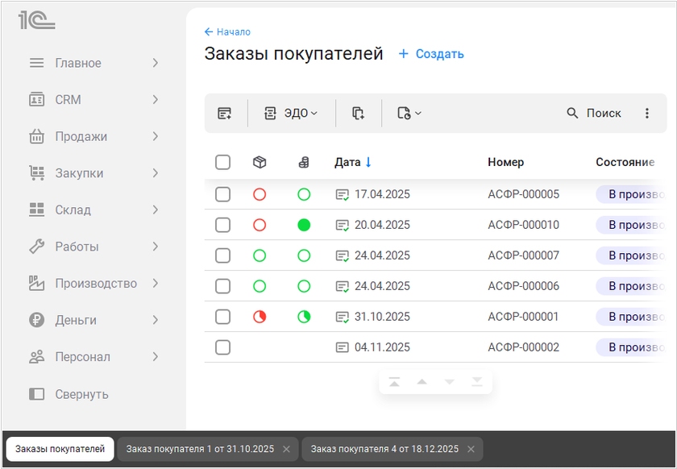Viewport: 677px width, 469px height.
Task: Toggle the select-all checkbox in table header
Action: click(x=223, y=162)
